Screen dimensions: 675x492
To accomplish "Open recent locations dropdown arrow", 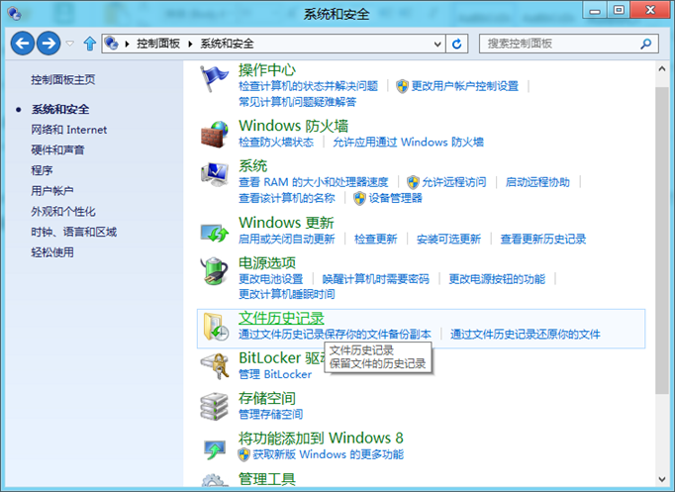I will click(x=69, y=43).
